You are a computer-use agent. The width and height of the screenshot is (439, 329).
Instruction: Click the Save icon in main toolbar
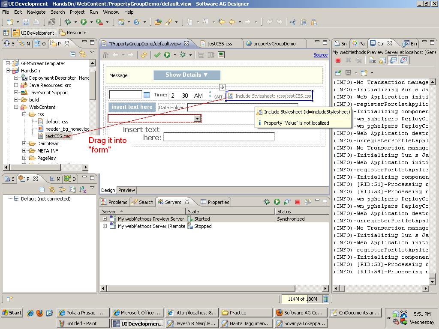coord(26,22)
